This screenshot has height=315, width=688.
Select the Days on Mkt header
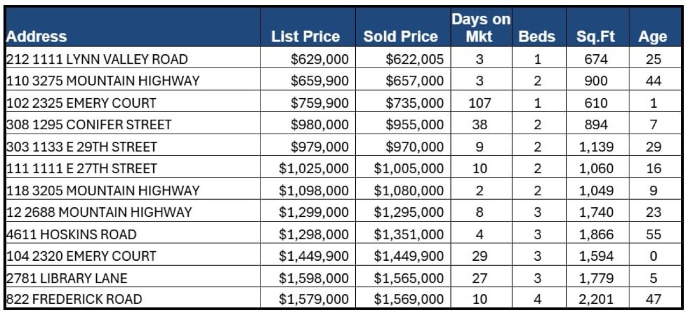point(481,28)
